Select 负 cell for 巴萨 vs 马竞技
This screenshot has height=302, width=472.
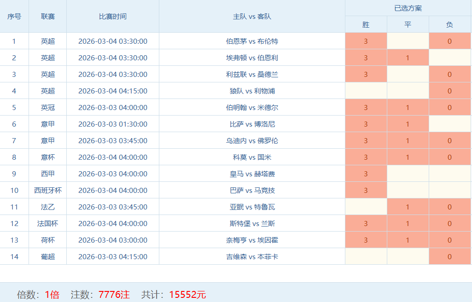pos(449,191)
